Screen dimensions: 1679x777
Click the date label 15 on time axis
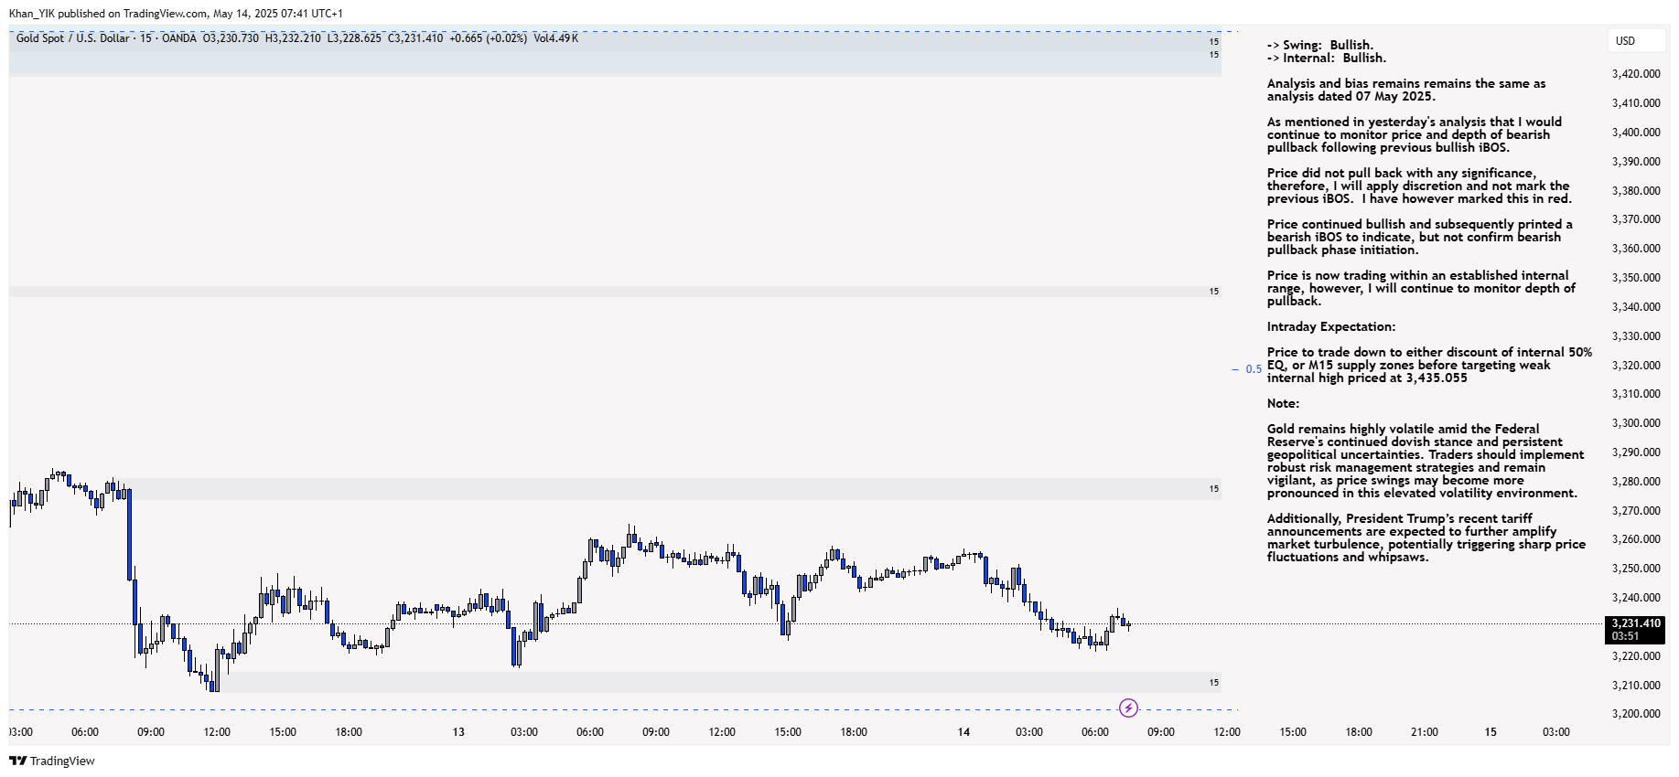tap(1491, 732)
